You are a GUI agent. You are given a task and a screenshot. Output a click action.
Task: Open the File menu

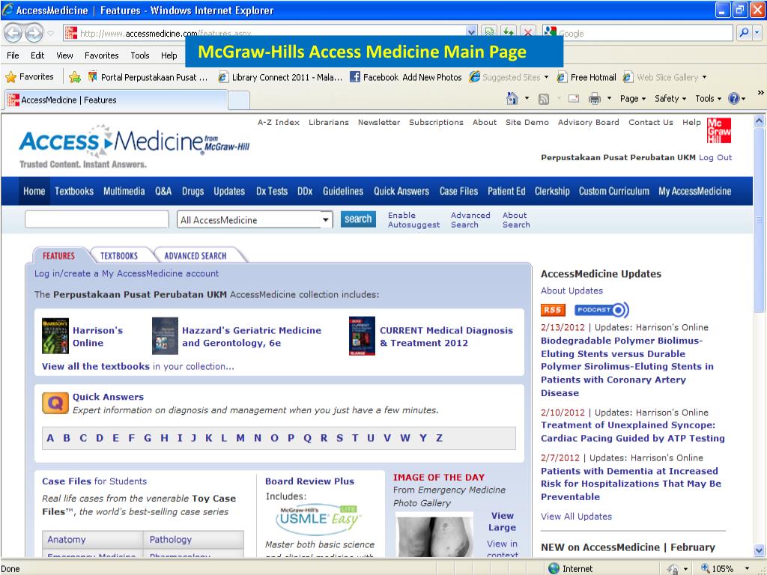(13, 55)
